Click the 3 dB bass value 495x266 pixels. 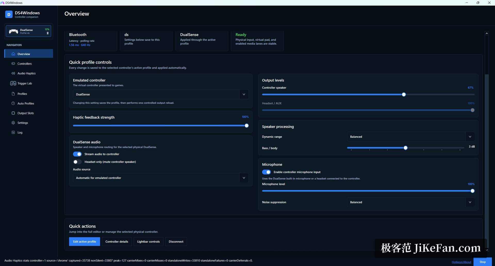472,147
